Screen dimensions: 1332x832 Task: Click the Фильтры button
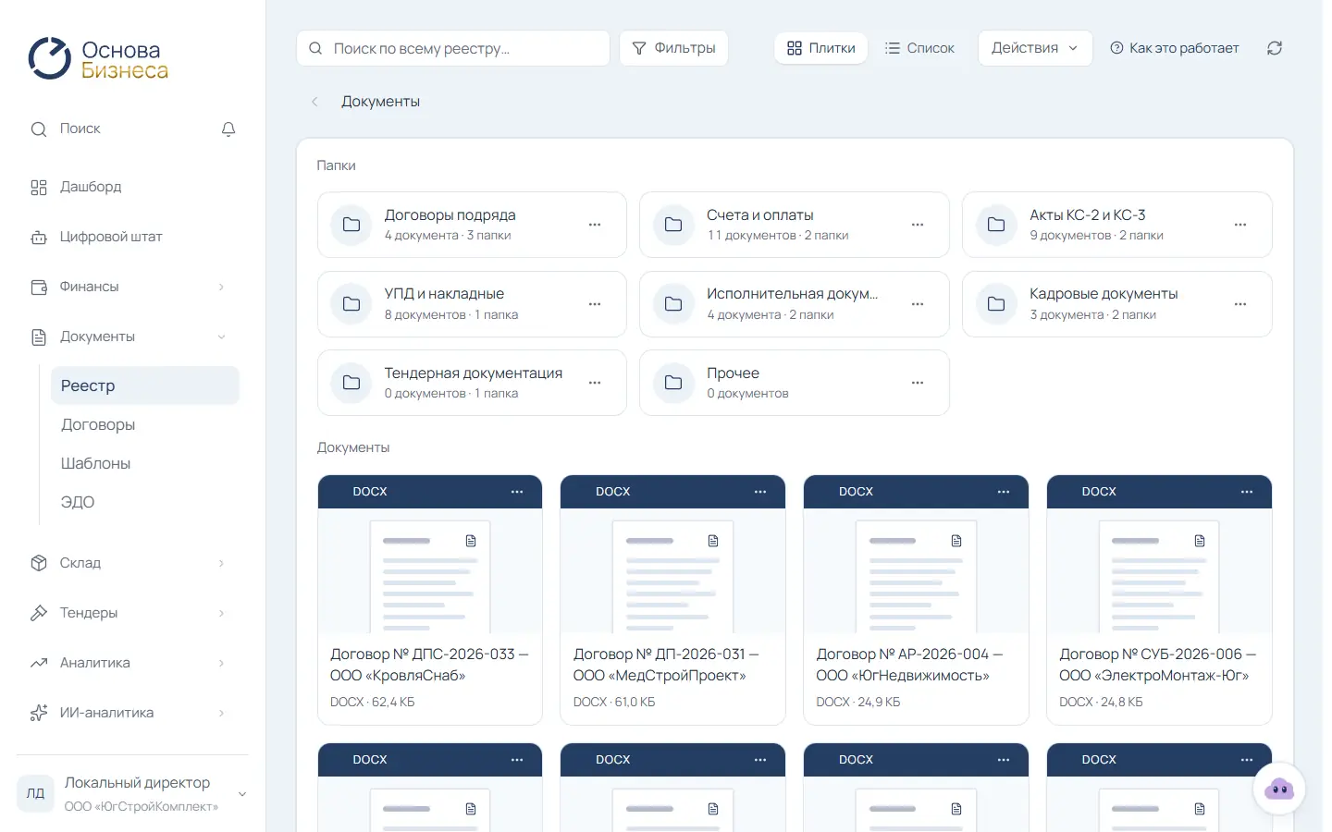[x=673, y=48]
